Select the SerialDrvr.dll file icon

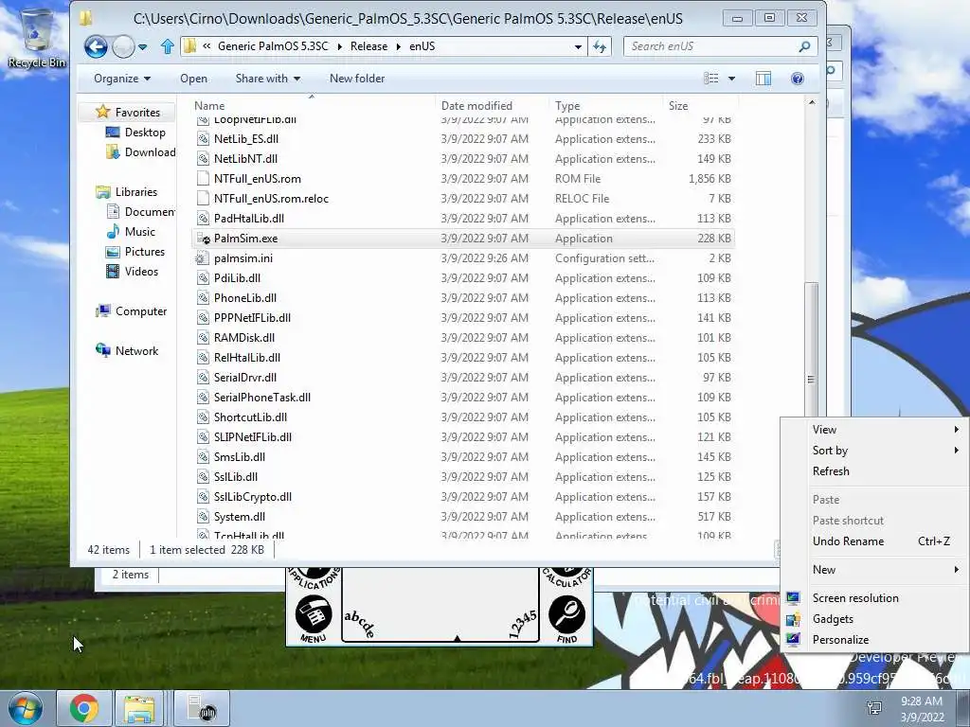[203, 377]
